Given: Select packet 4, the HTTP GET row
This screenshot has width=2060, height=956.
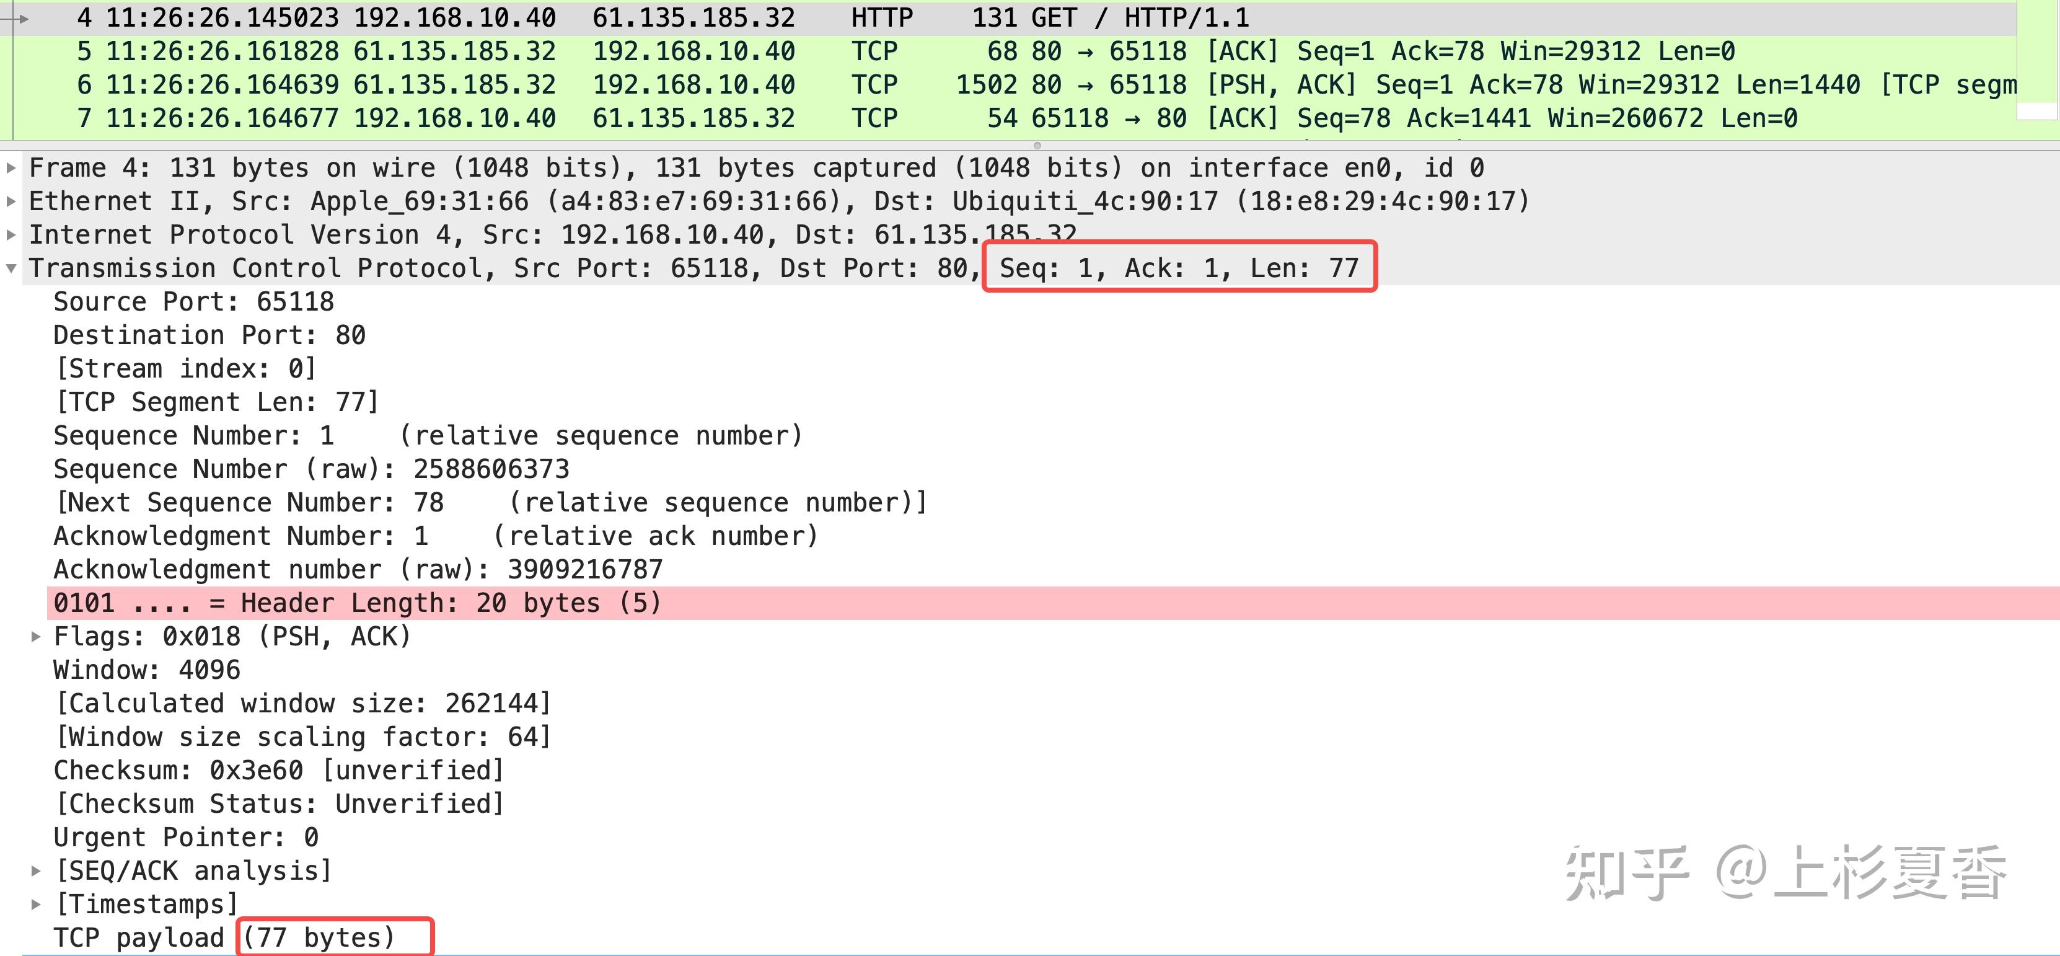Looking at the screenshot, I should tap(640, 17).
